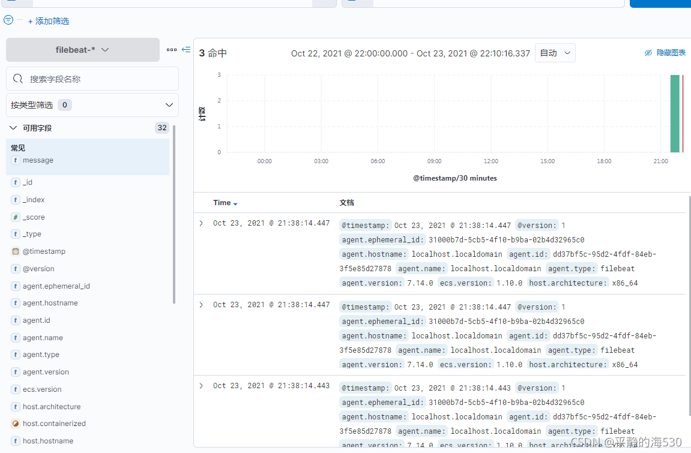Open index pattern options three-dot icon
Viewport: 691px width, 453px height.
coord(172,50)
